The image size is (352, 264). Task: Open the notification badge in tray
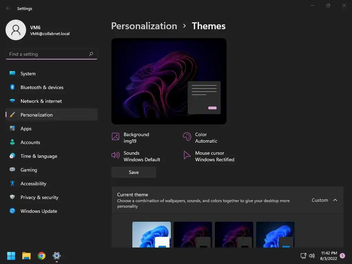[342, 256]
